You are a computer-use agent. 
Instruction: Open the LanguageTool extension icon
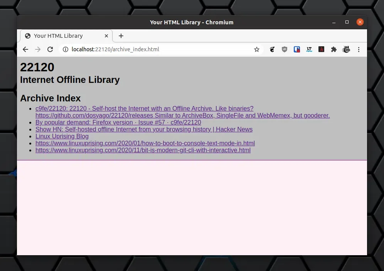click(x=309, y=49)
